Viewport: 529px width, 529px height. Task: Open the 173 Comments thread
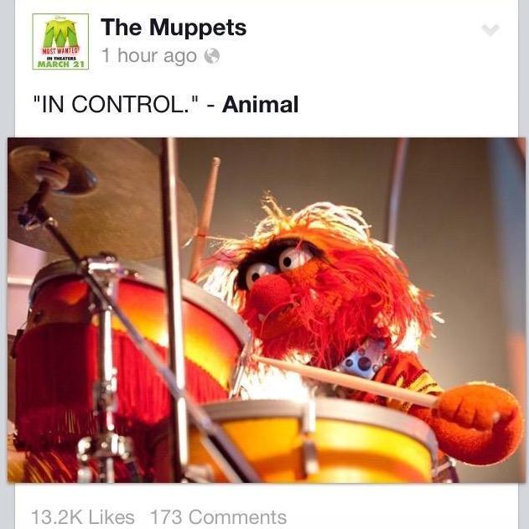pyautogui.click(x=218, y=517)
